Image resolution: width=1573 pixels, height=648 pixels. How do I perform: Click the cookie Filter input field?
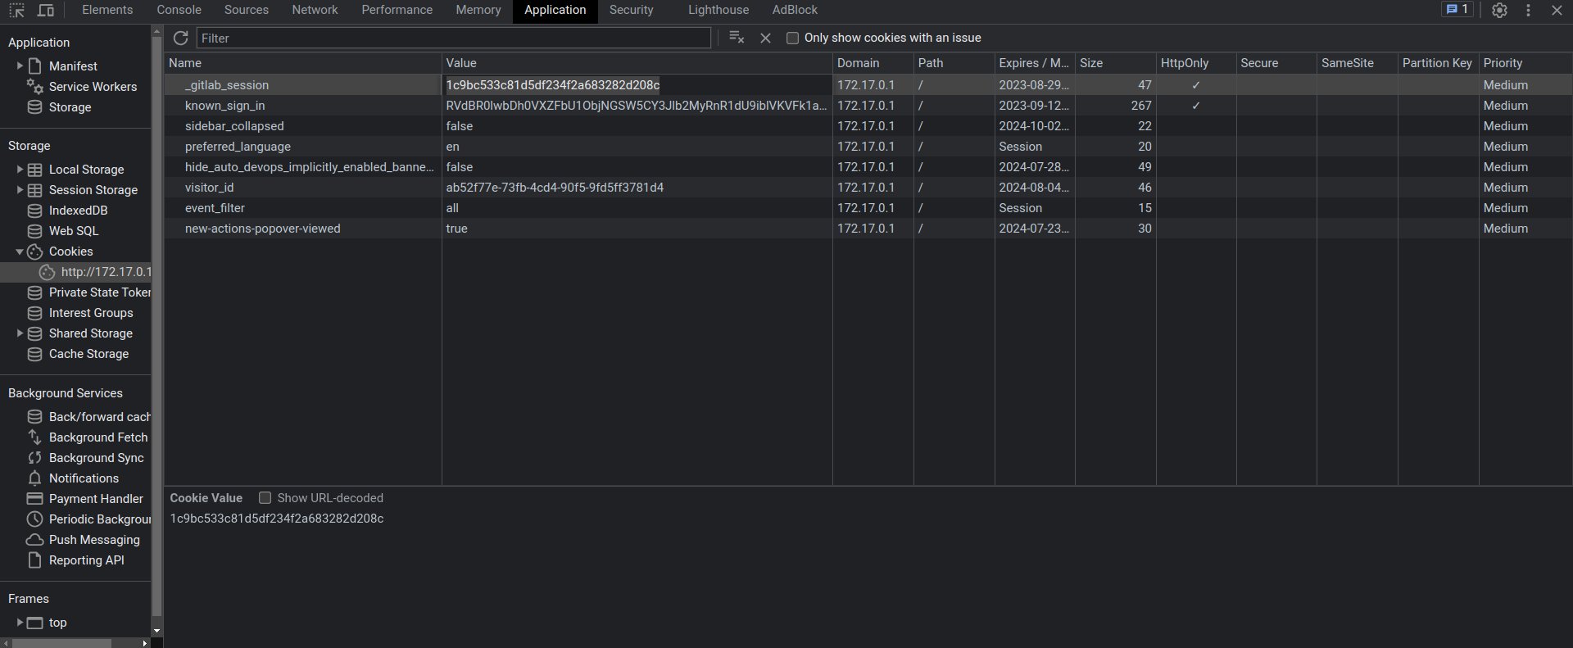(453, 39)
